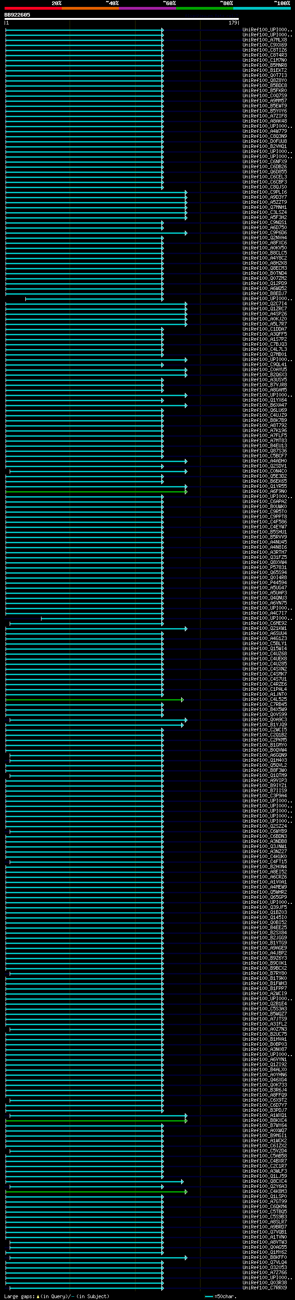
Task: Select hit label UniRef100_Q4QNU3
Action: [x=265, y=598]
